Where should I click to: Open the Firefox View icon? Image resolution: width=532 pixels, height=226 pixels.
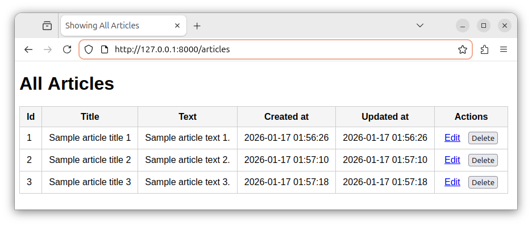[47, 26]
